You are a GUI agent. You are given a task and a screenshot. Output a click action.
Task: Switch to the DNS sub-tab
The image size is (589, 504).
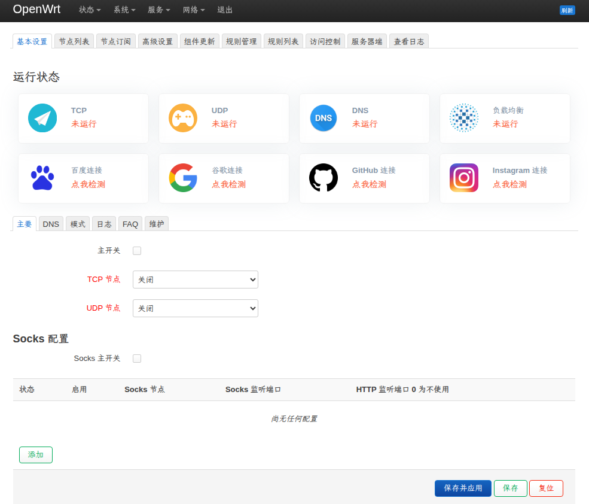[51, 224]
